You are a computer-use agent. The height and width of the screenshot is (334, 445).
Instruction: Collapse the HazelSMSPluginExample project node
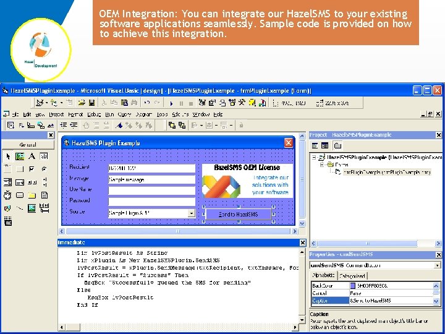tap(314, 157)
